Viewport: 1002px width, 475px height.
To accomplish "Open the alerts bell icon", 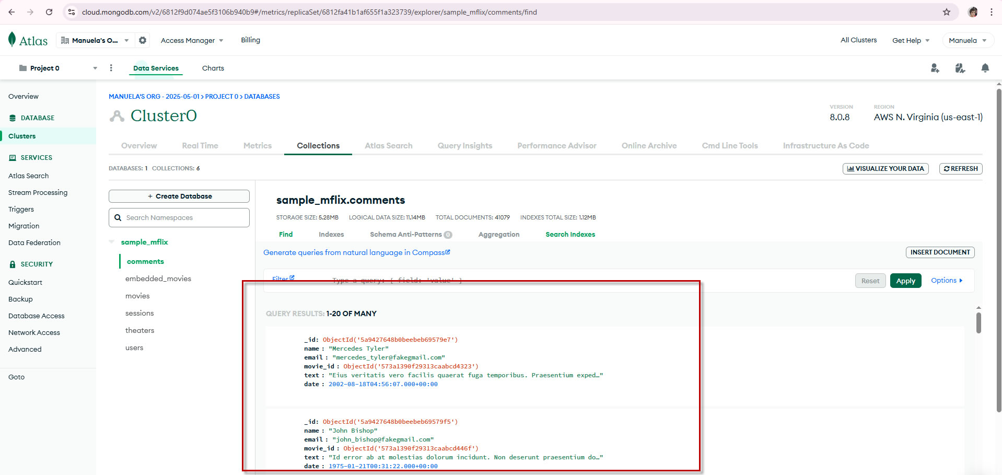I will [985, 68].
